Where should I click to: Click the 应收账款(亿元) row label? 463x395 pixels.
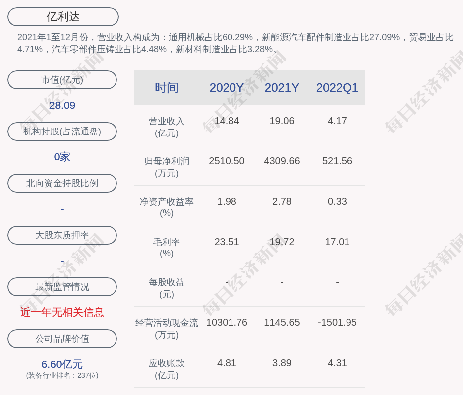coord(167,369)
